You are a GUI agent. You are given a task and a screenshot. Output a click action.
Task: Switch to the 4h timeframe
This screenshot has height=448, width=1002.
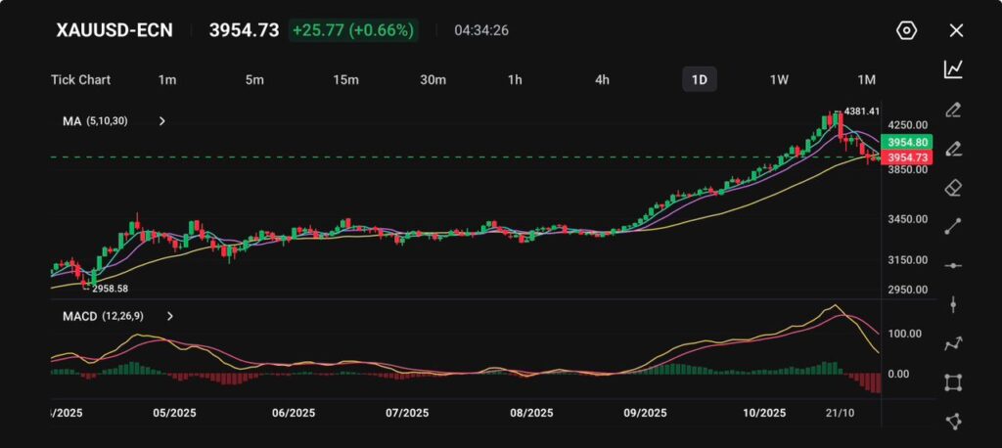point(602,79)
